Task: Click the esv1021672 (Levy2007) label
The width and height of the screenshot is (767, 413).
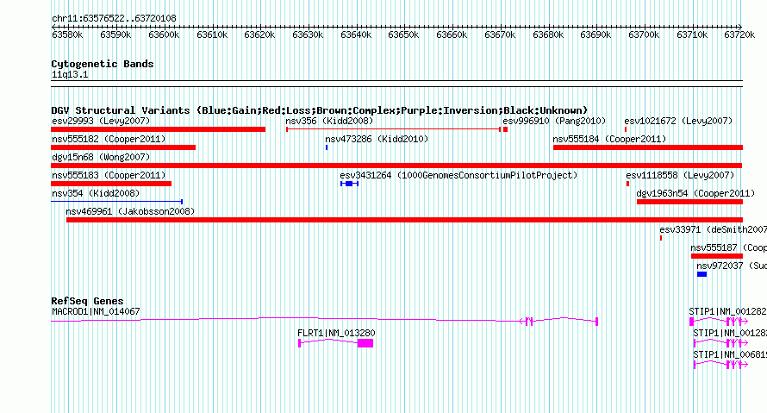Action: (678, 121)
